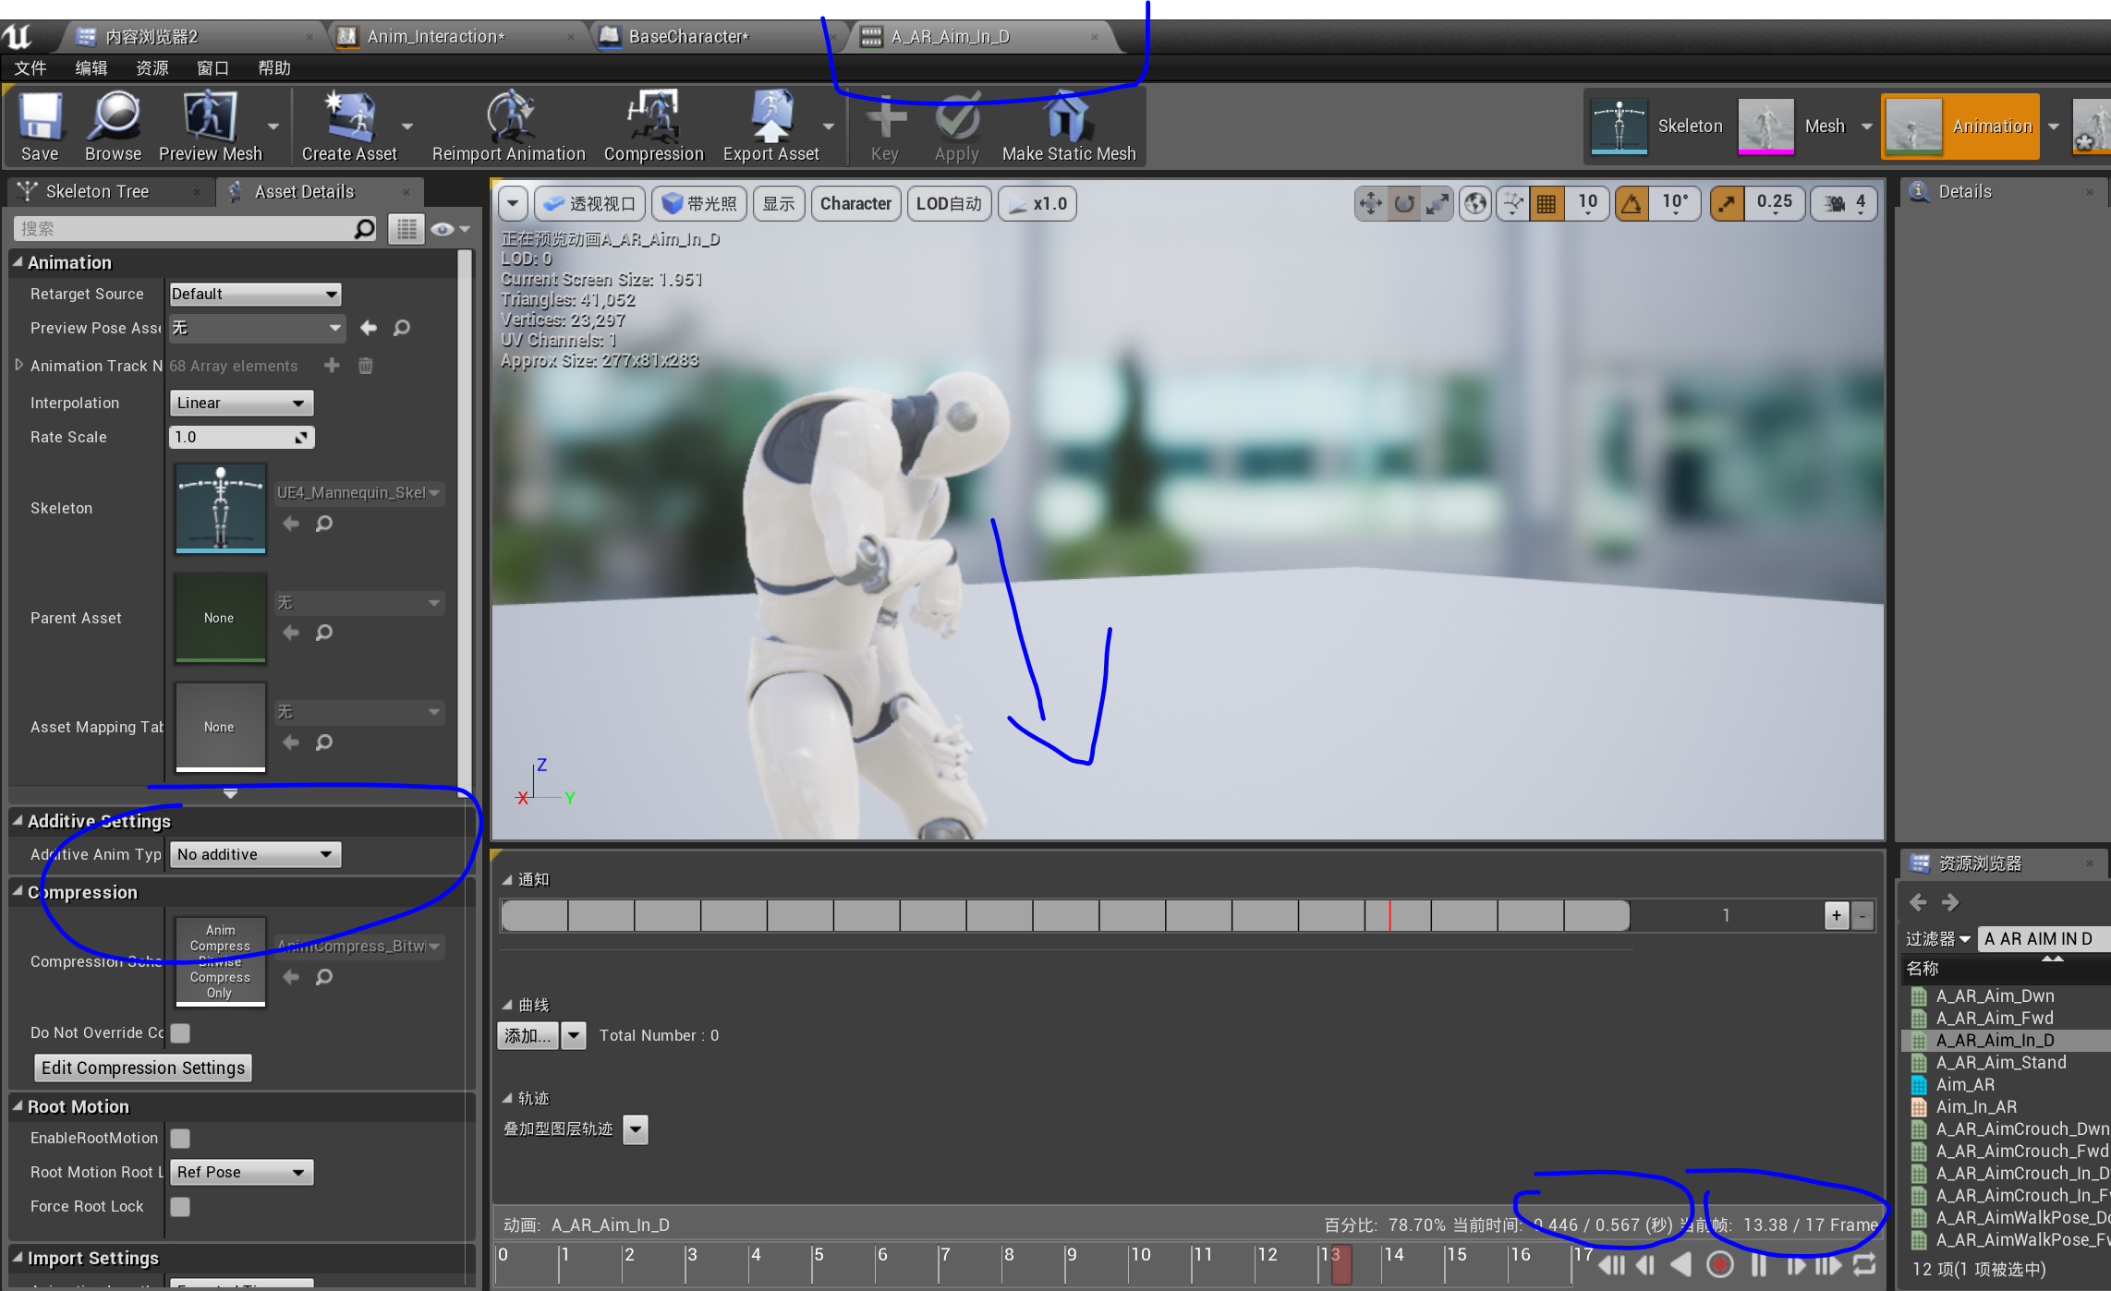This screenshot has height=1291, width=2111.
Task: Toggle Do Not Override Compression checkbox
Action: tap(181, 1032)
